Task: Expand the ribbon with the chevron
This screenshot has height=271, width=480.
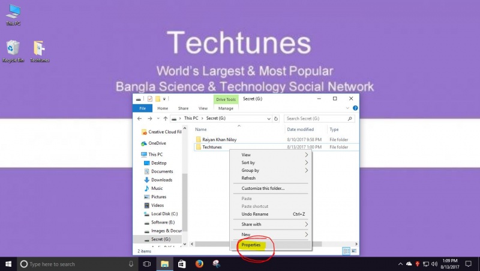Action: [347, 108]
